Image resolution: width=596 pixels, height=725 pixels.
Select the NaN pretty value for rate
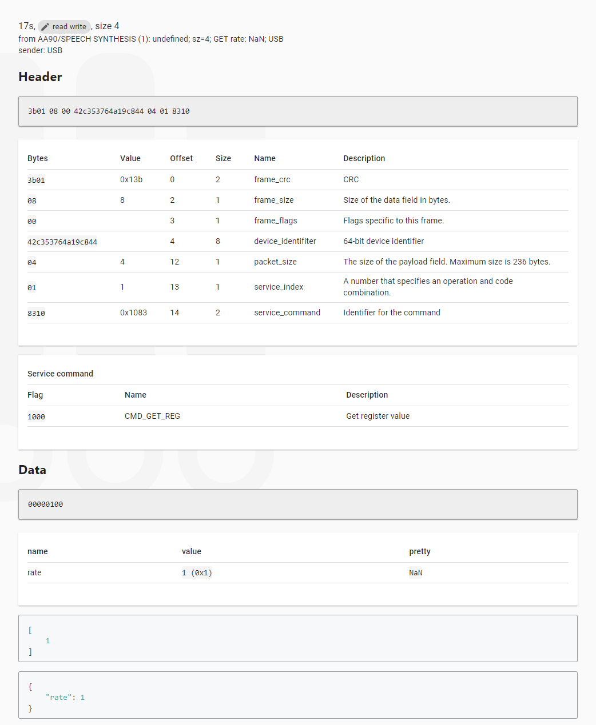416,572
